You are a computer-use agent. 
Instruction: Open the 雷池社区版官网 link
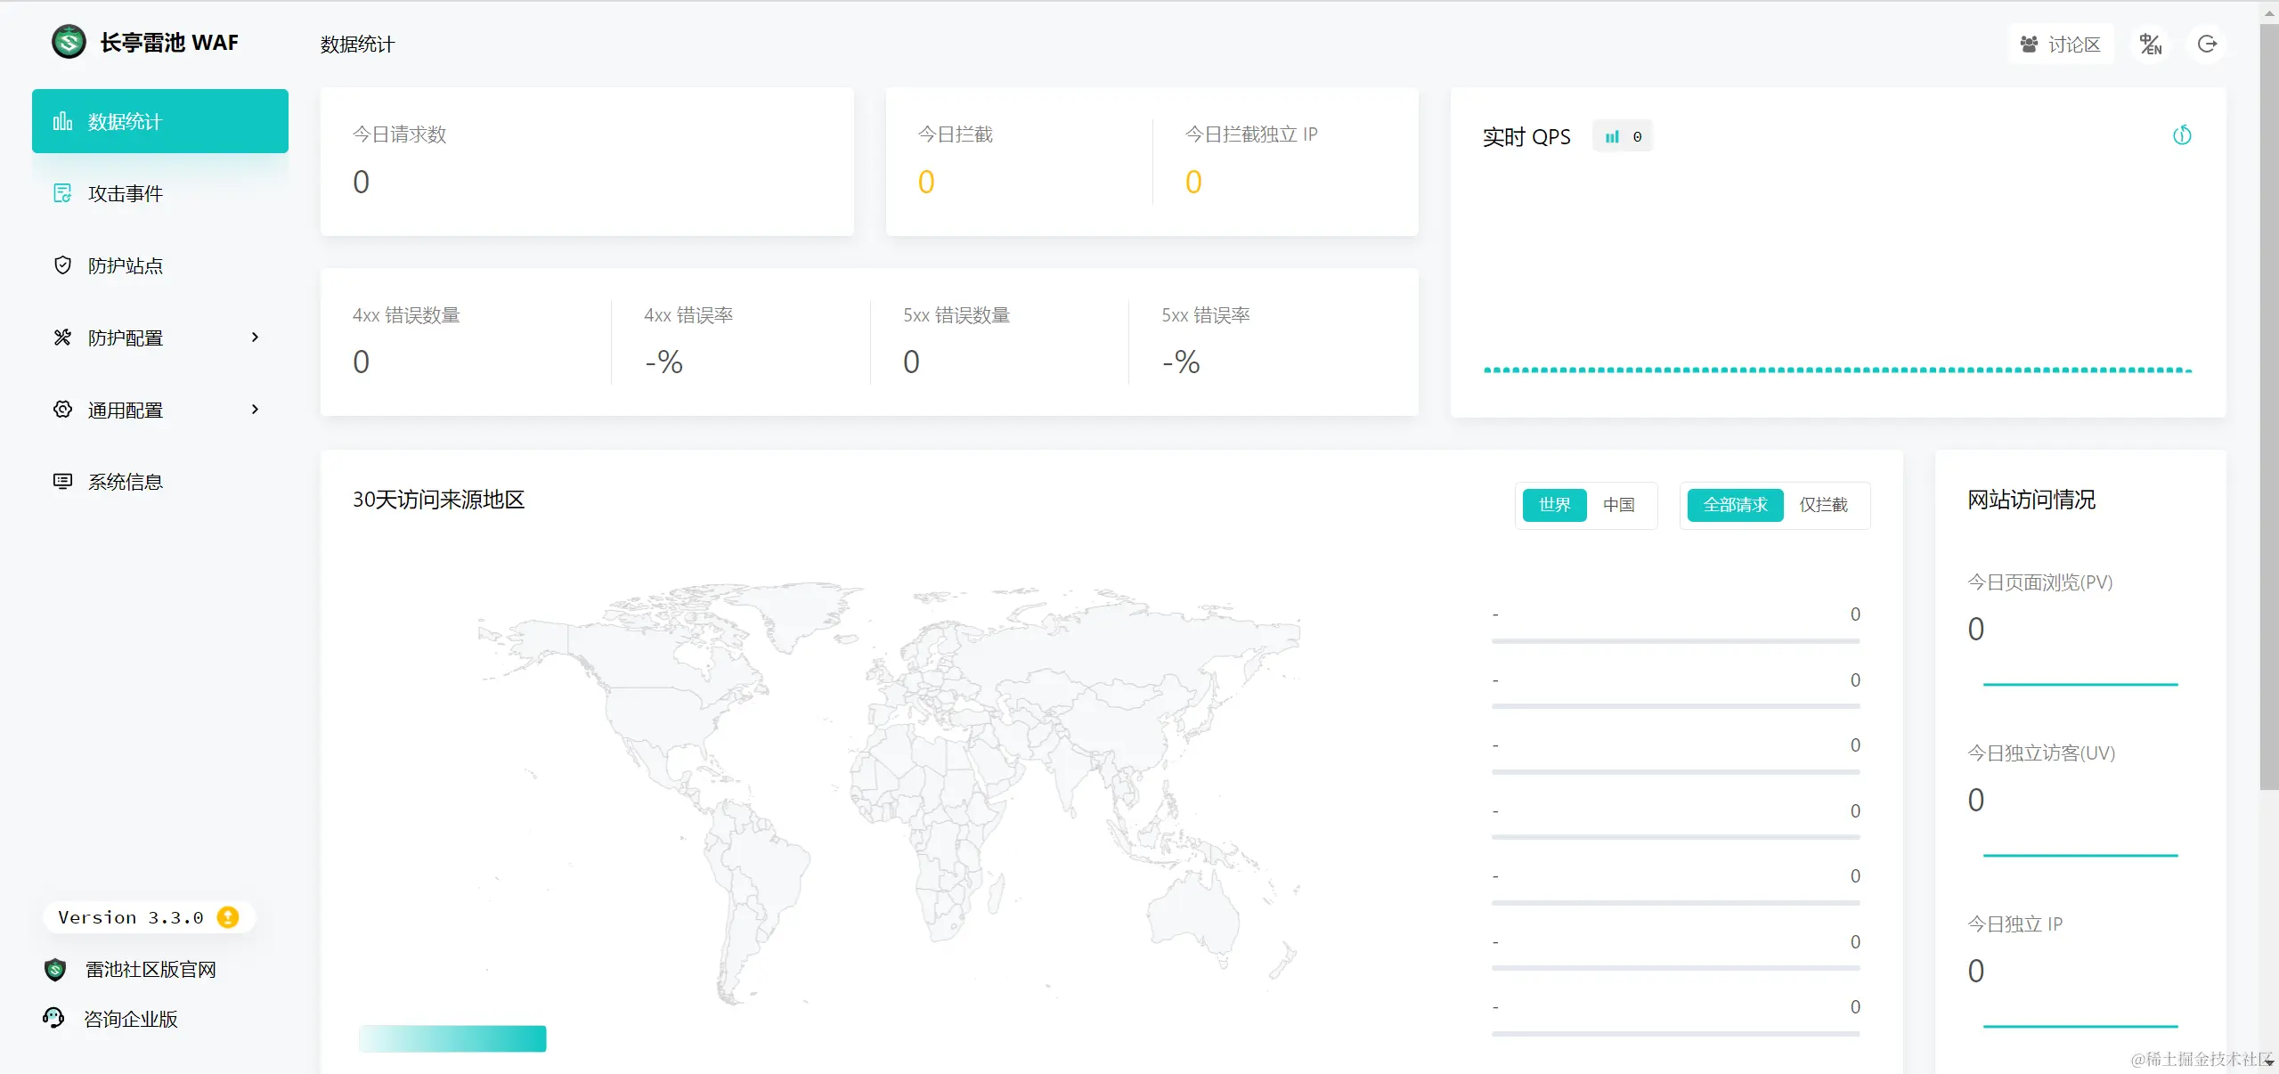150,970
